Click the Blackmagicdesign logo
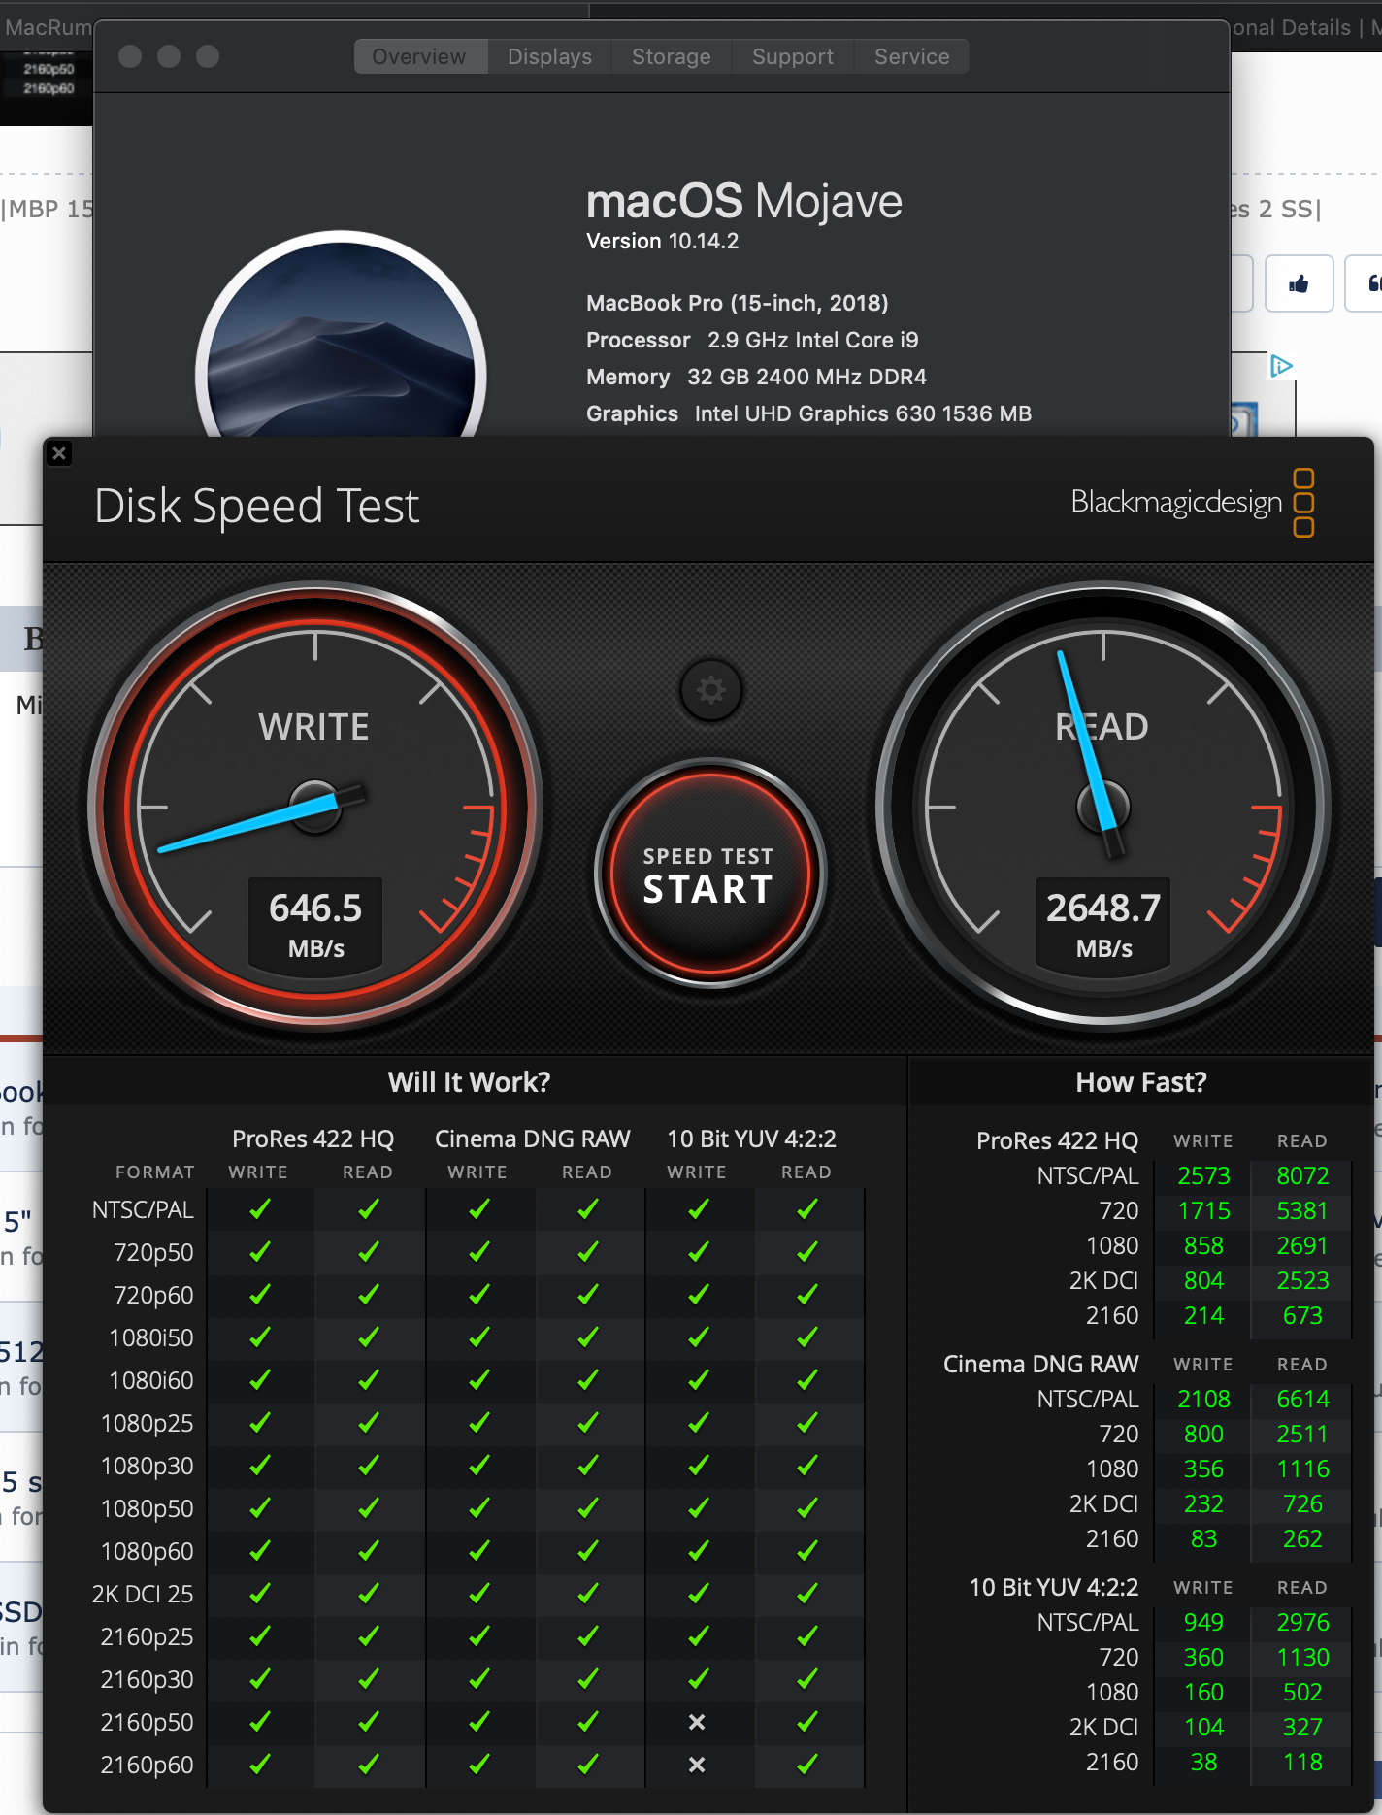 tap(1193, 502)
